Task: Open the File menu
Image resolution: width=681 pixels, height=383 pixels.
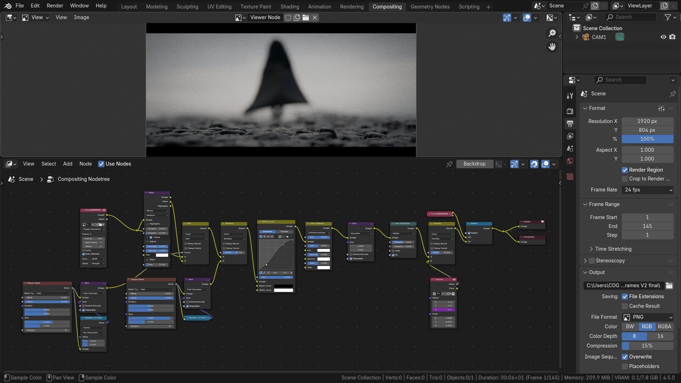Action: click(x=20, y=6)
